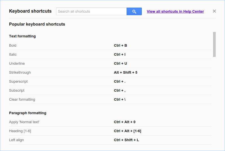
Task: Click the vertical scrollbar thumb
Action: [x=214, y=44]
